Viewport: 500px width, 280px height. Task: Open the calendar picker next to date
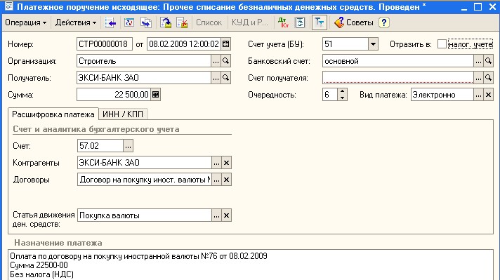(225, 44)
